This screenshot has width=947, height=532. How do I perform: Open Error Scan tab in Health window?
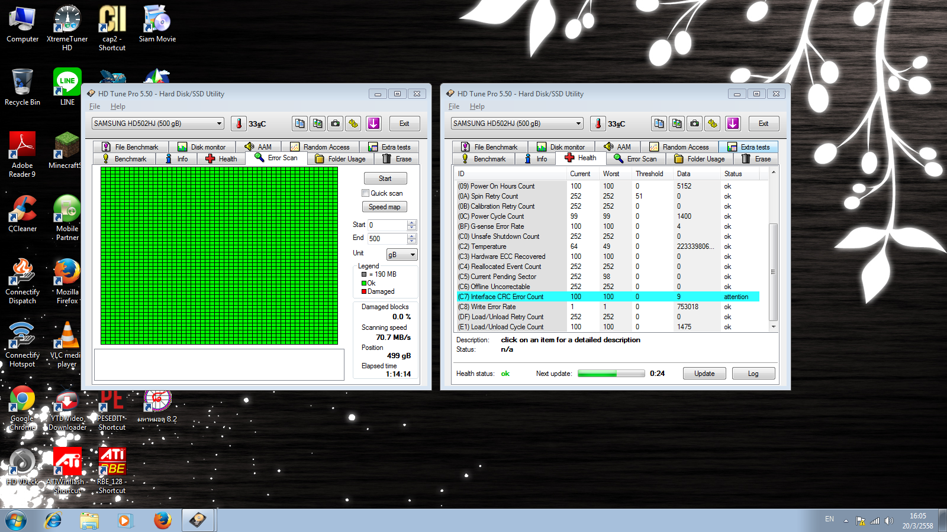click(636, 159)
